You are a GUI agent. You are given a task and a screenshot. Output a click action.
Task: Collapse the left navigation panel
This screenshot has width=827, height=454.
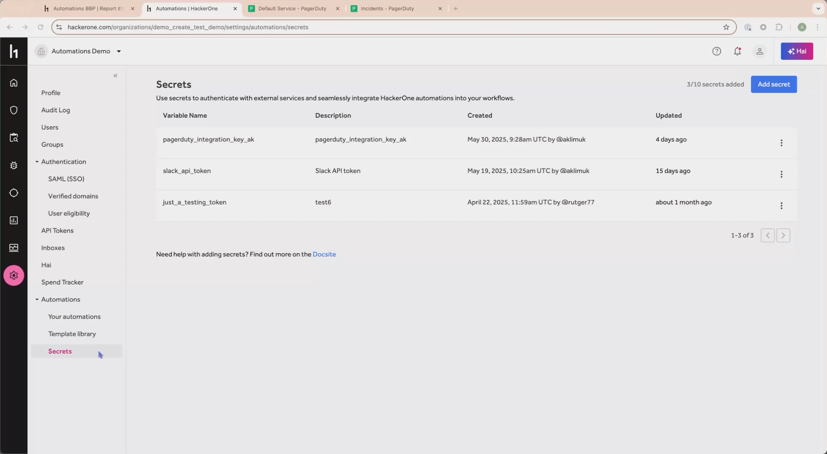(115, 76)
